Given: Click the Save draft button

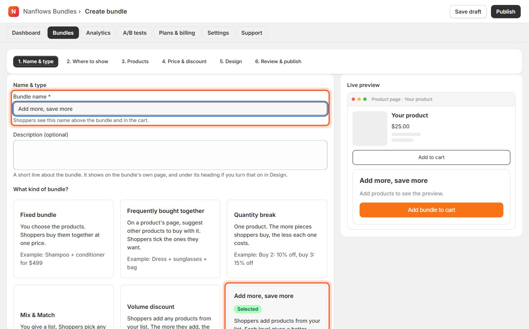Looking at the screenshot, I should (468, 12).
